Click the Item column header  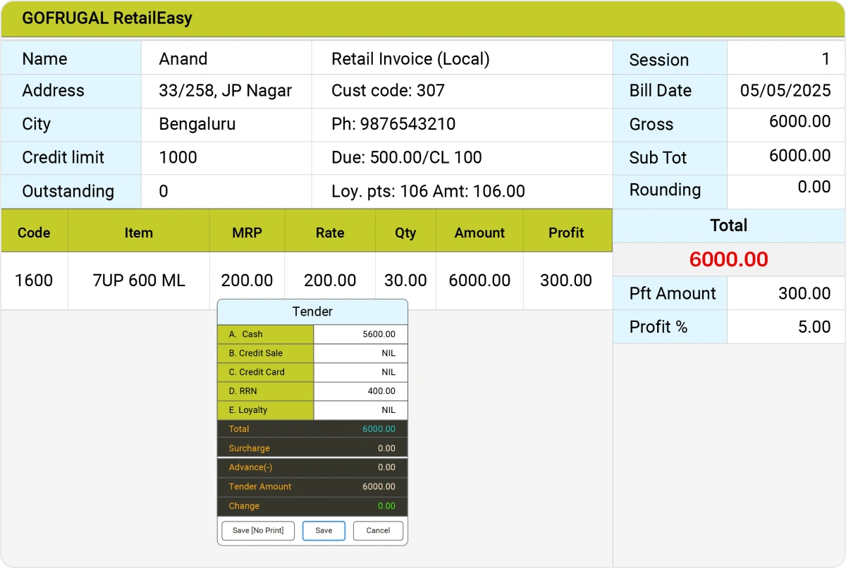[138, 233]
